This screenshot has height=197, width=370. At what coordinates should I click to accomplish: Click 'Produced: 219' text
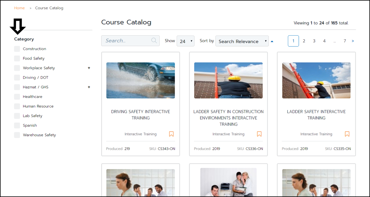tap(118, 149)
